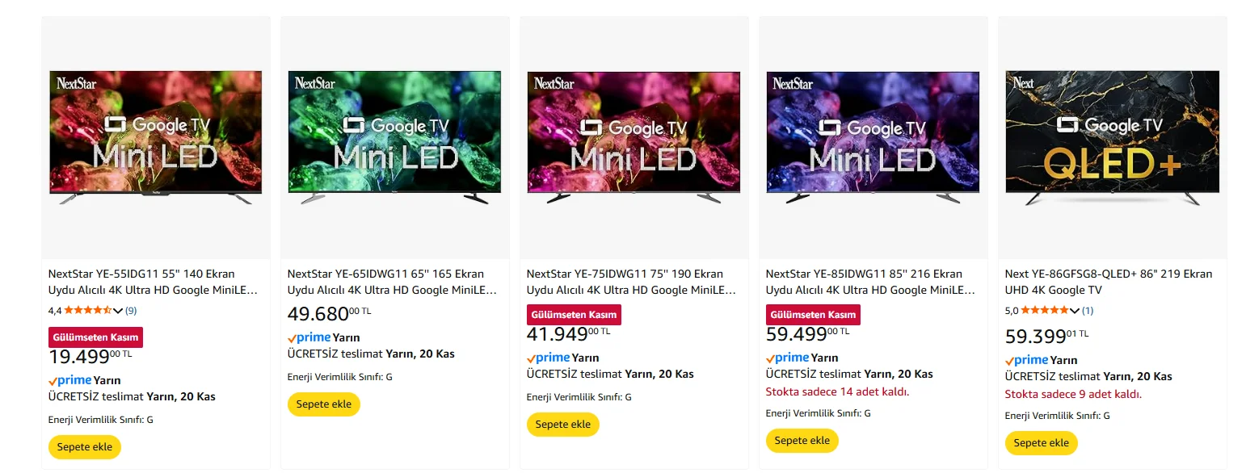This screenshot has width=1246, height=473.
Task: Open the NextStar 85" Mini LED TV image
Action: click(x=873, y=137)
